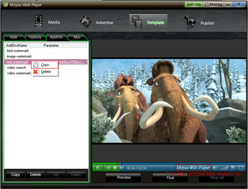This screenshot has width=248, height=189.
Task: Switch to the Style tab
Action: click(14, 37)
